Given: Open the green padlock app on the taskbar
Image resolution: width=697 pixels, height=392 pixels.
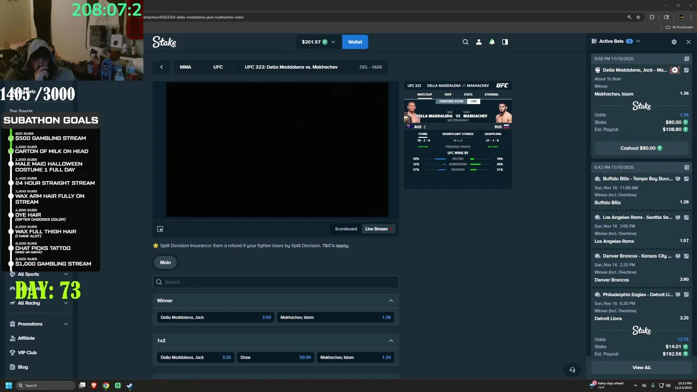Looking at the screenshot, I should point(118,385).
